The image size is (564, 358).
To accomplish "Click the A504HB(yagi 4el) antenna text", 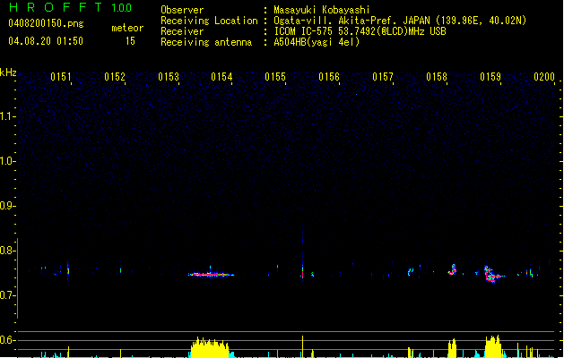I will pos(317,42).
